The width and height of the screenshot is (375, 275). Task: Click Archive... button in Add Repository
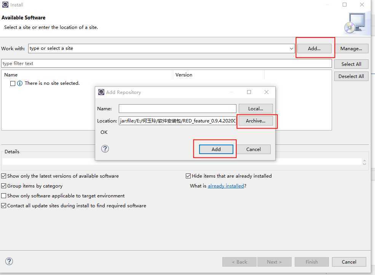[255, 121]
